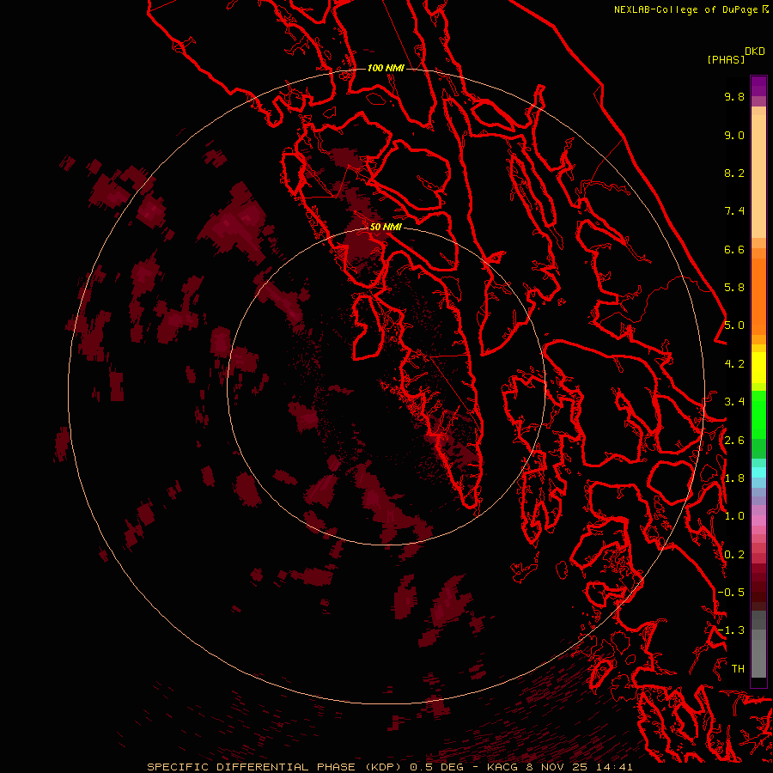This screenshot has width=773, height=773.
Task: Click the 9.8 value on color scale
Action: click(734, 96)
